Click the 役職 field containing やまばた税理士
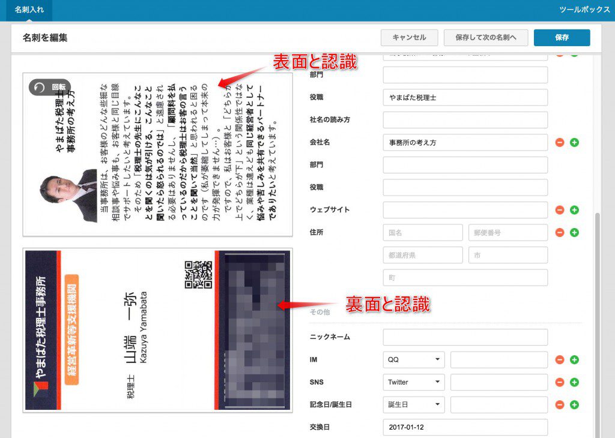 tap(465, 98)
